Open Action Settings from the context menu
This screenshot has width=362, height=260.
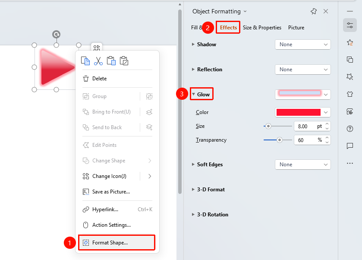tap(117, 225)
